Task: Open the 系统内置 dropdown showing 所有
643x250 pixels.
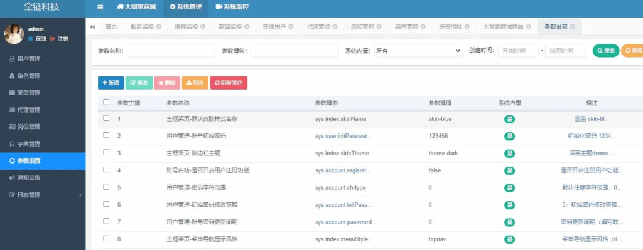Action: (418, 51)
